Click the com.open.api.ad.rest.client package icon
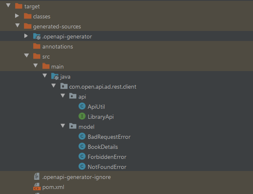Screen dimensions: 253x194 pyautogui.click(x=64, y=86)
